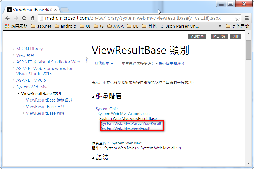
Task: Open the 其他版本 versions dropdown
Action: (104, 63)
